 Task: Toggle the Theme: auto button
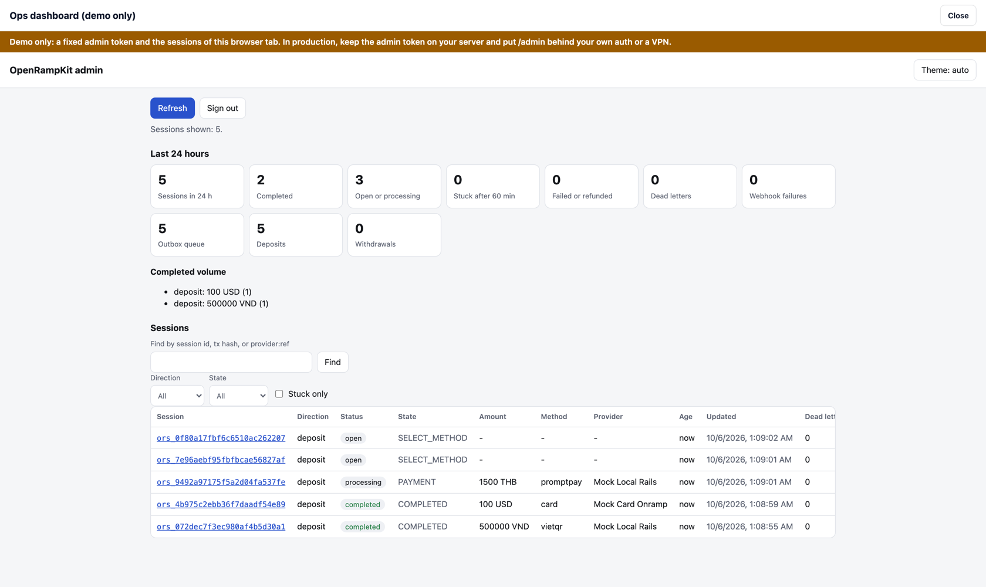[945, 70]
